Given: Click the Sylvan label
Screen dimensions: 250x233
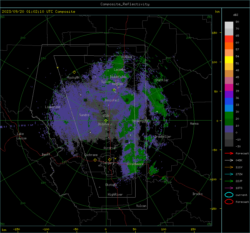Looking at the screenshot, I should 106,82.
